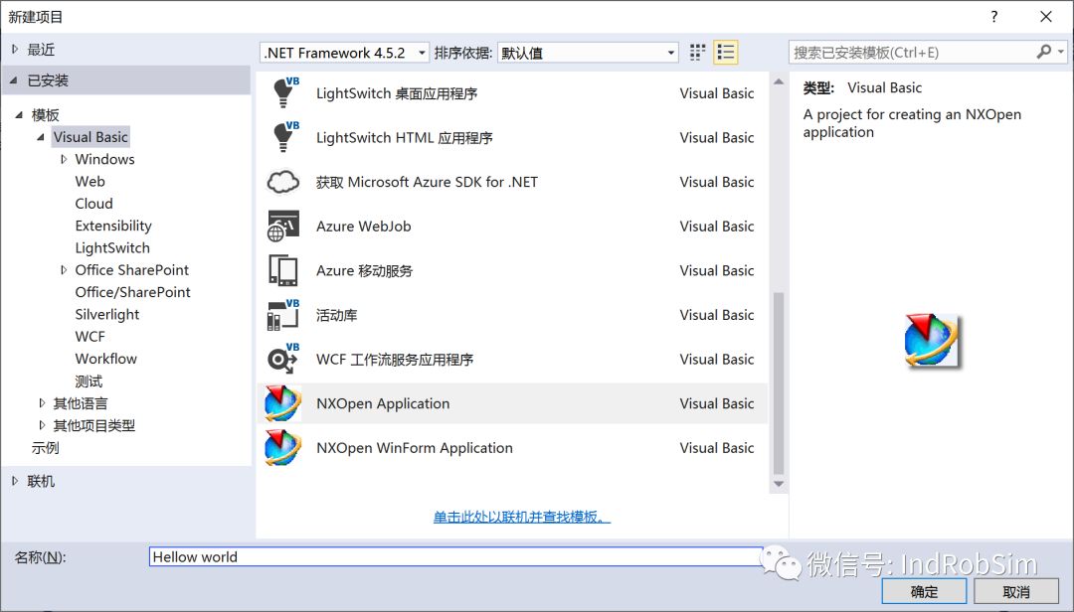The height and width of the screenshot is (612, 1074).
Task: Select the NXOpen WinForm Application template name
Action: tap(415, 448)
